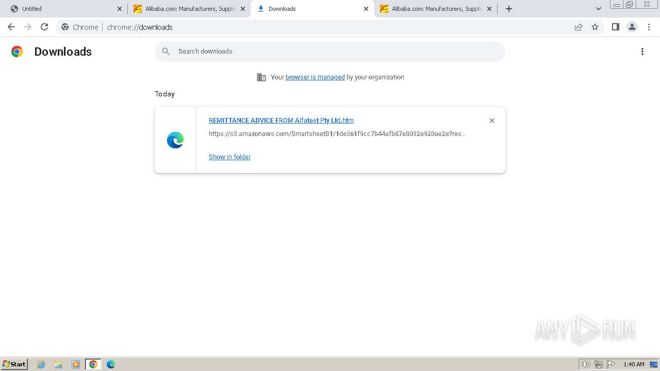
Task: Switch to the first Alibaba.com tab
Action: pyautogui.click(x=189, y=9)
